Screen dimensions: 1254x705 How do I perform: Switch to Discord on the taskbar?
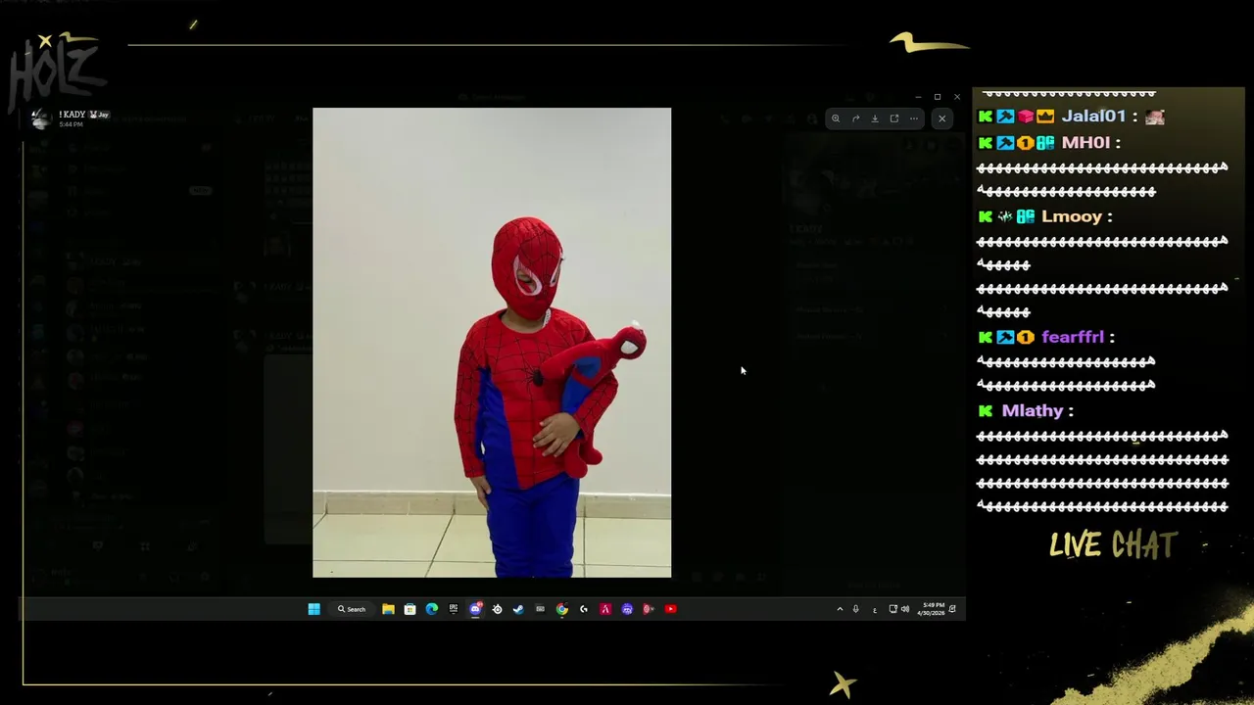[475, 609]
